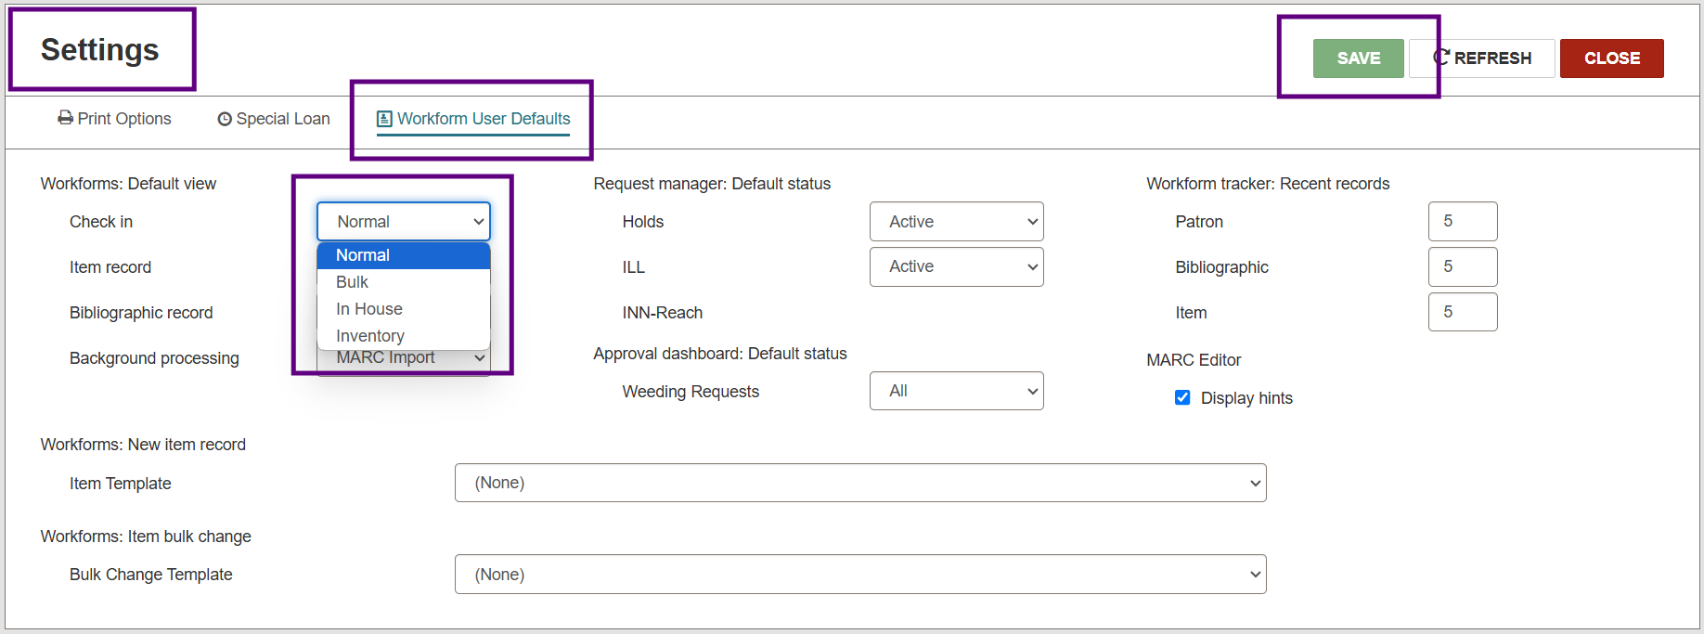Choose In House from the open list
The width and height of the screenshot is (1704, 634).
(369, 309)
